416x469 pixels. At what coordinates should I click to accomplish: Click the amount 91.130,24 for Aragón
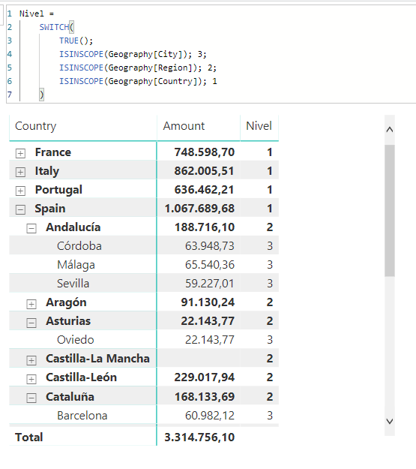pyautogui.click(x=208, y=302)
